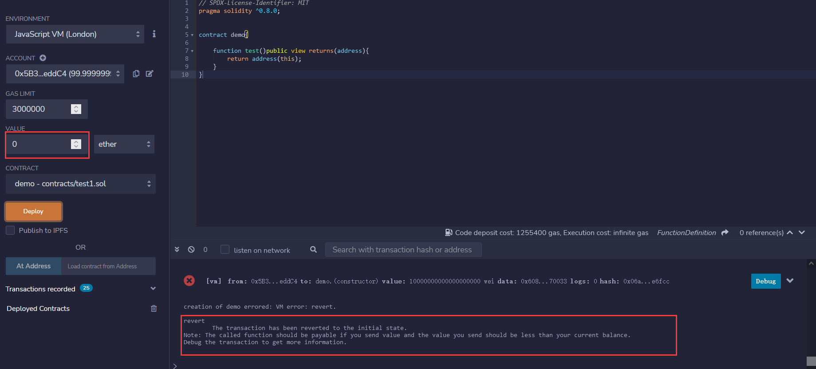Jump to definition arrow icon
The width and height of the screenshot is (816, 369).
725,232
